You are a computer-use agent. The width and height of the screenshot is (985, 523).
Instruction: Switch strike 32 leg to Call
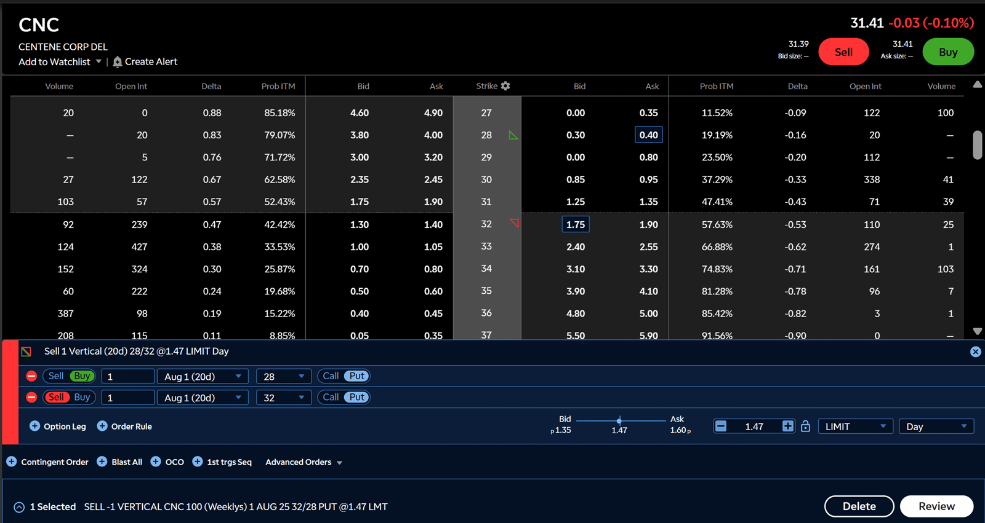pos(331,398)
